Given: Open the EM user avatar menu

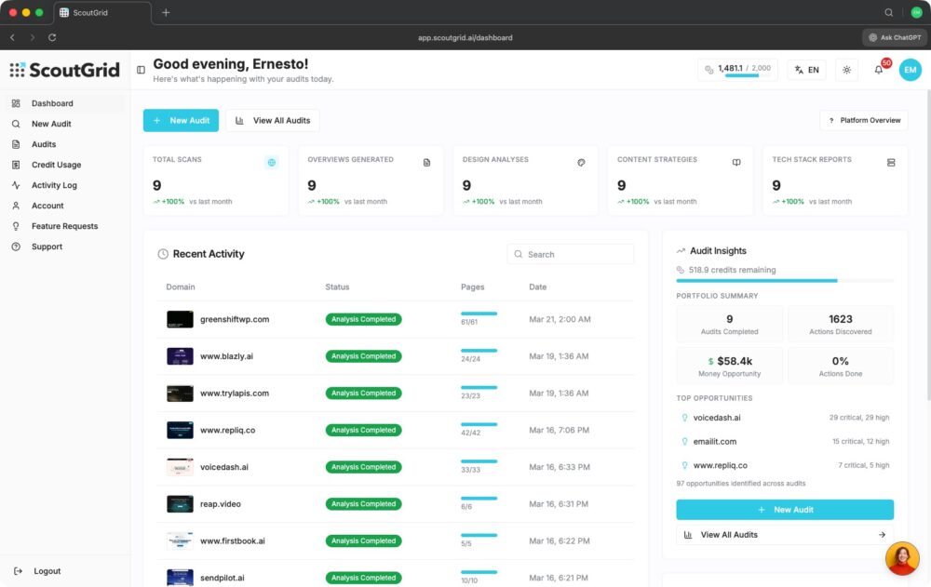Looking at the screenshot, I should (x=910, y=70).
